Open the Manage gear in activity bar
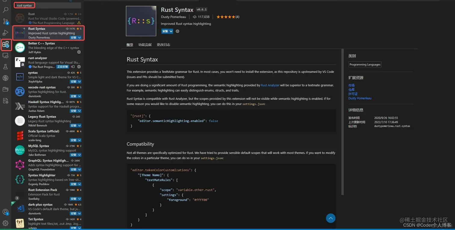 point(5,223)
